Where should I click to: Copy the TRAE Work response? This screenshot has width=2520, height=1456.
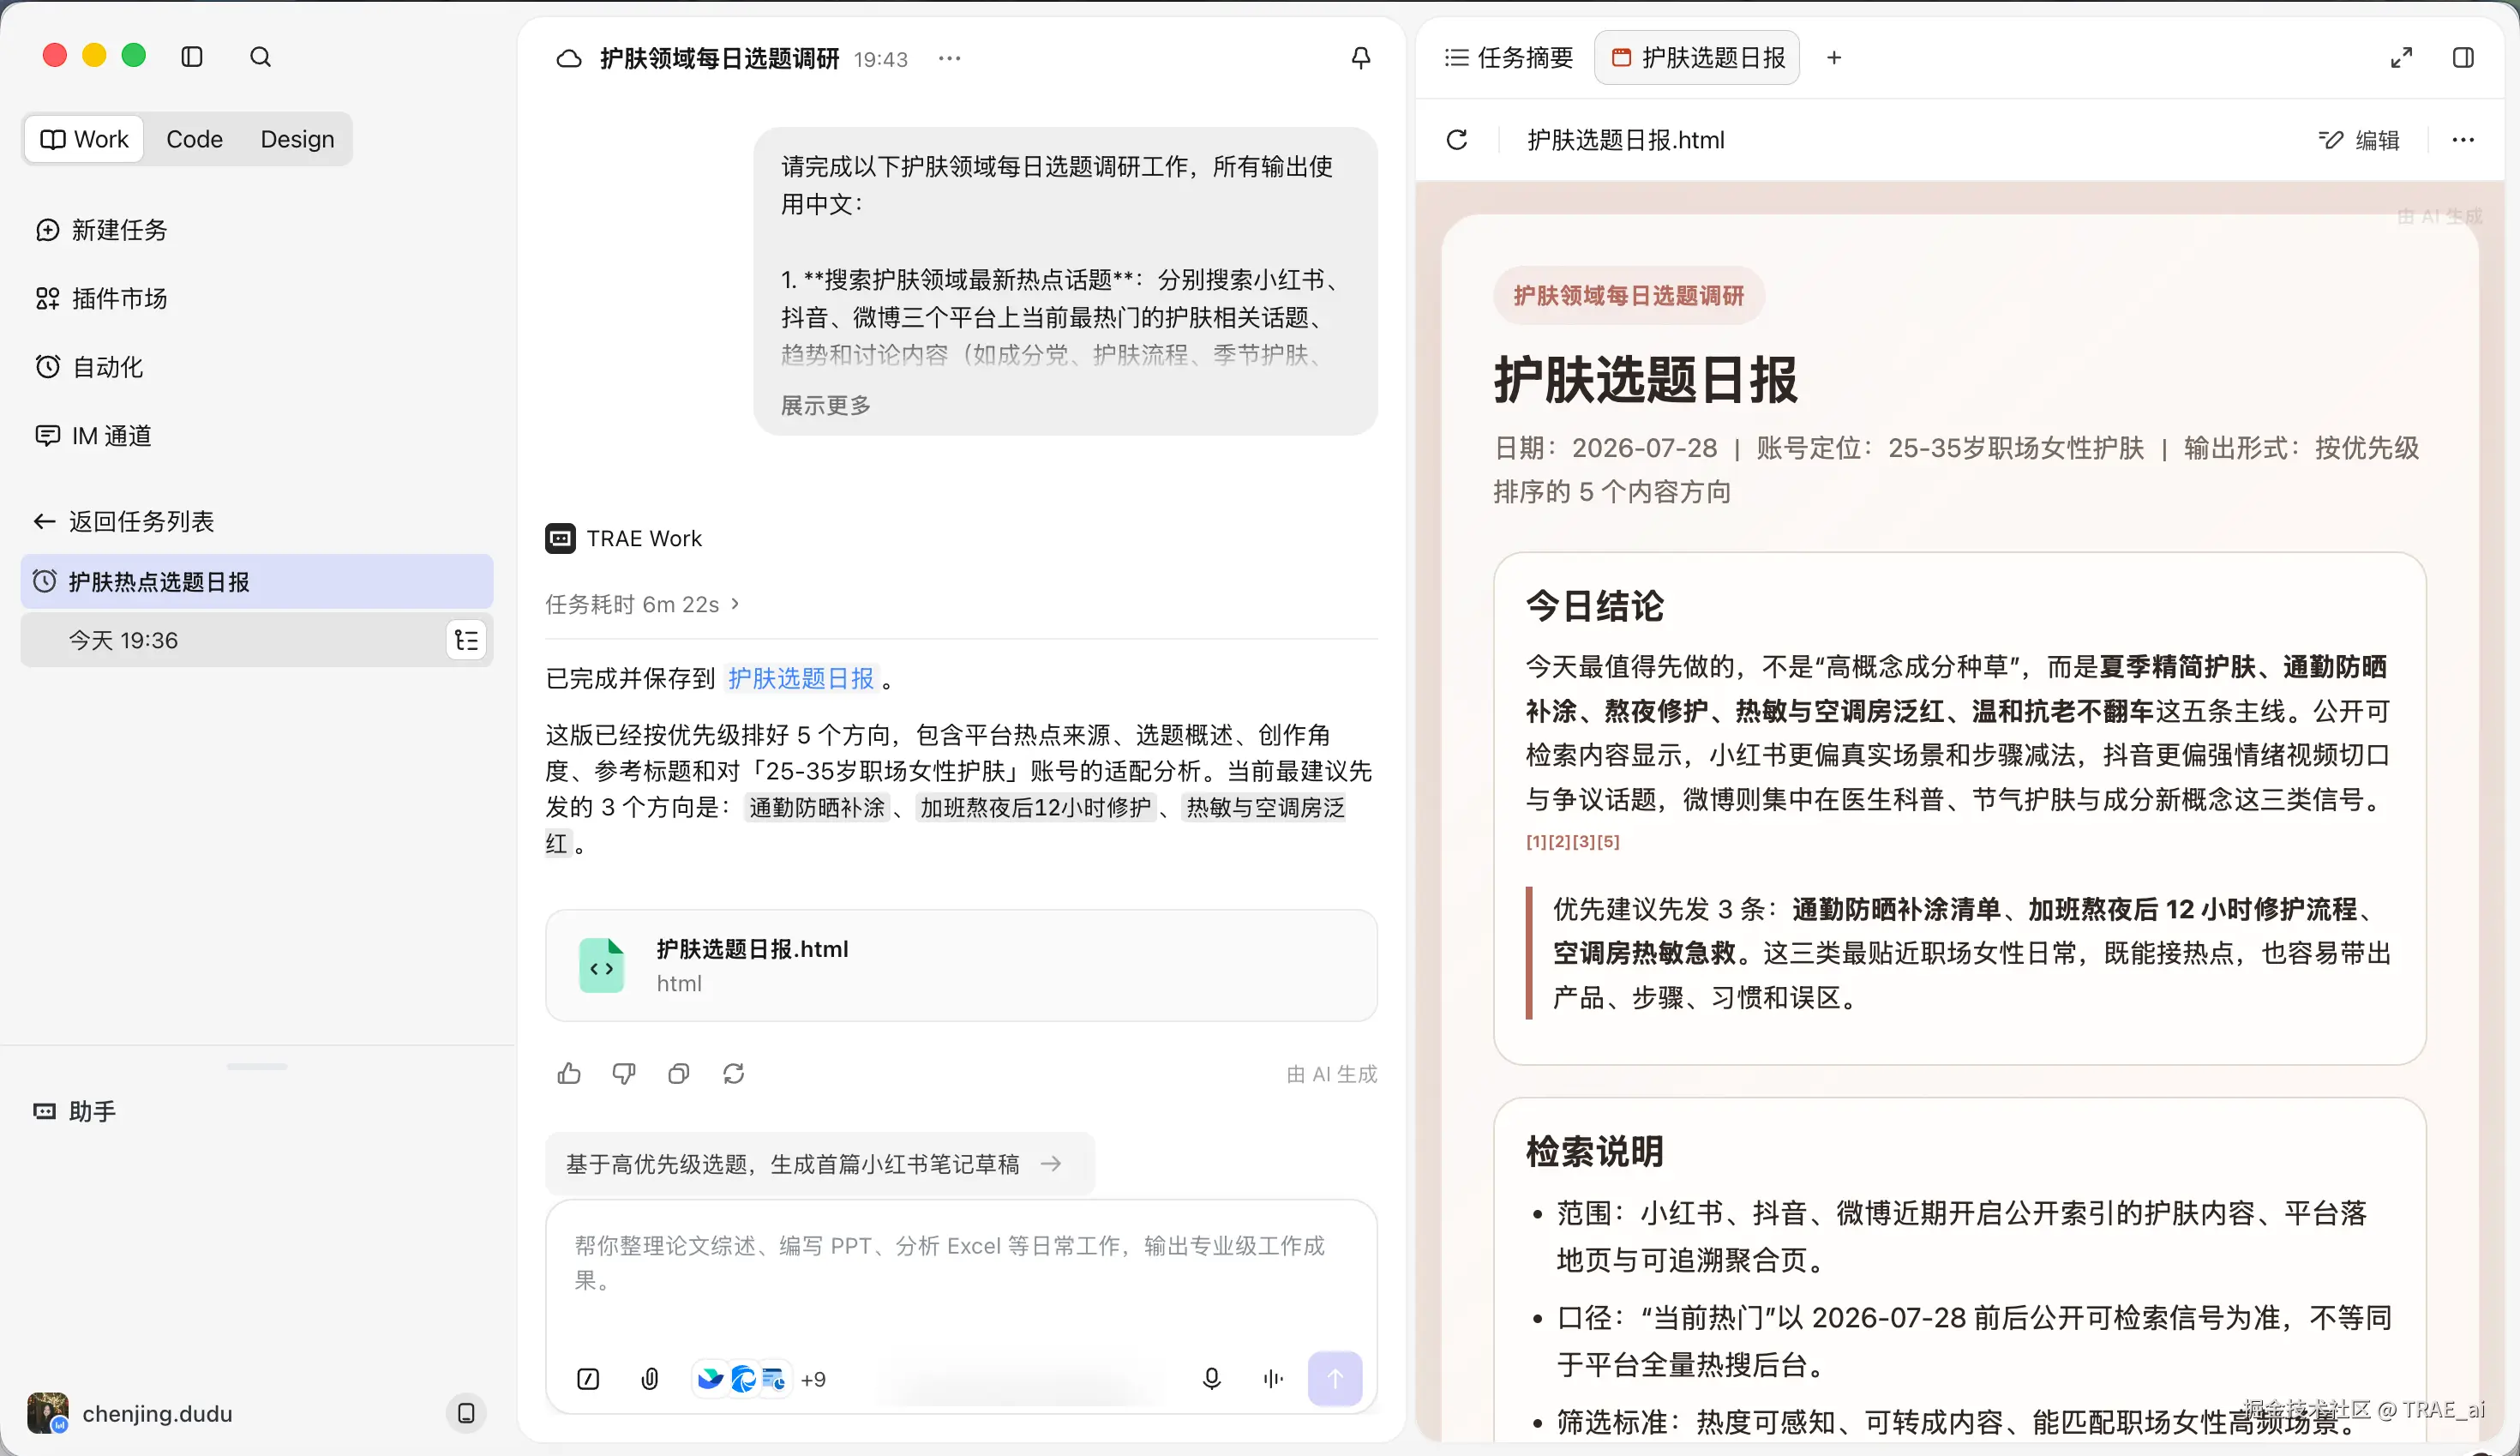tap(679, 1074)
